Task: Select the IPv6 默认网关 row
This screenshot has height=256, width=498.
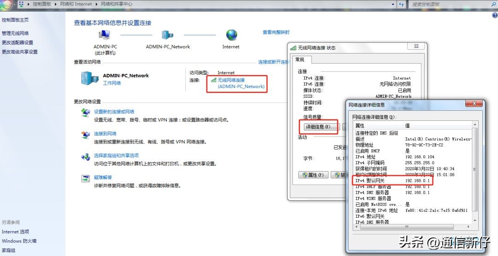Action: (x=413, y=216)
